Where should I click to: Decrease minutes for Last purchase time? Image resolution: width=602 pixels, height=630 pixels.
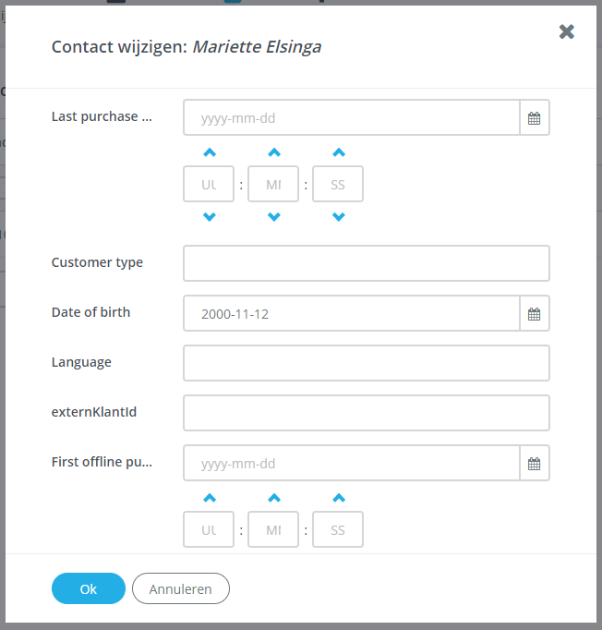tap(273, 217)
